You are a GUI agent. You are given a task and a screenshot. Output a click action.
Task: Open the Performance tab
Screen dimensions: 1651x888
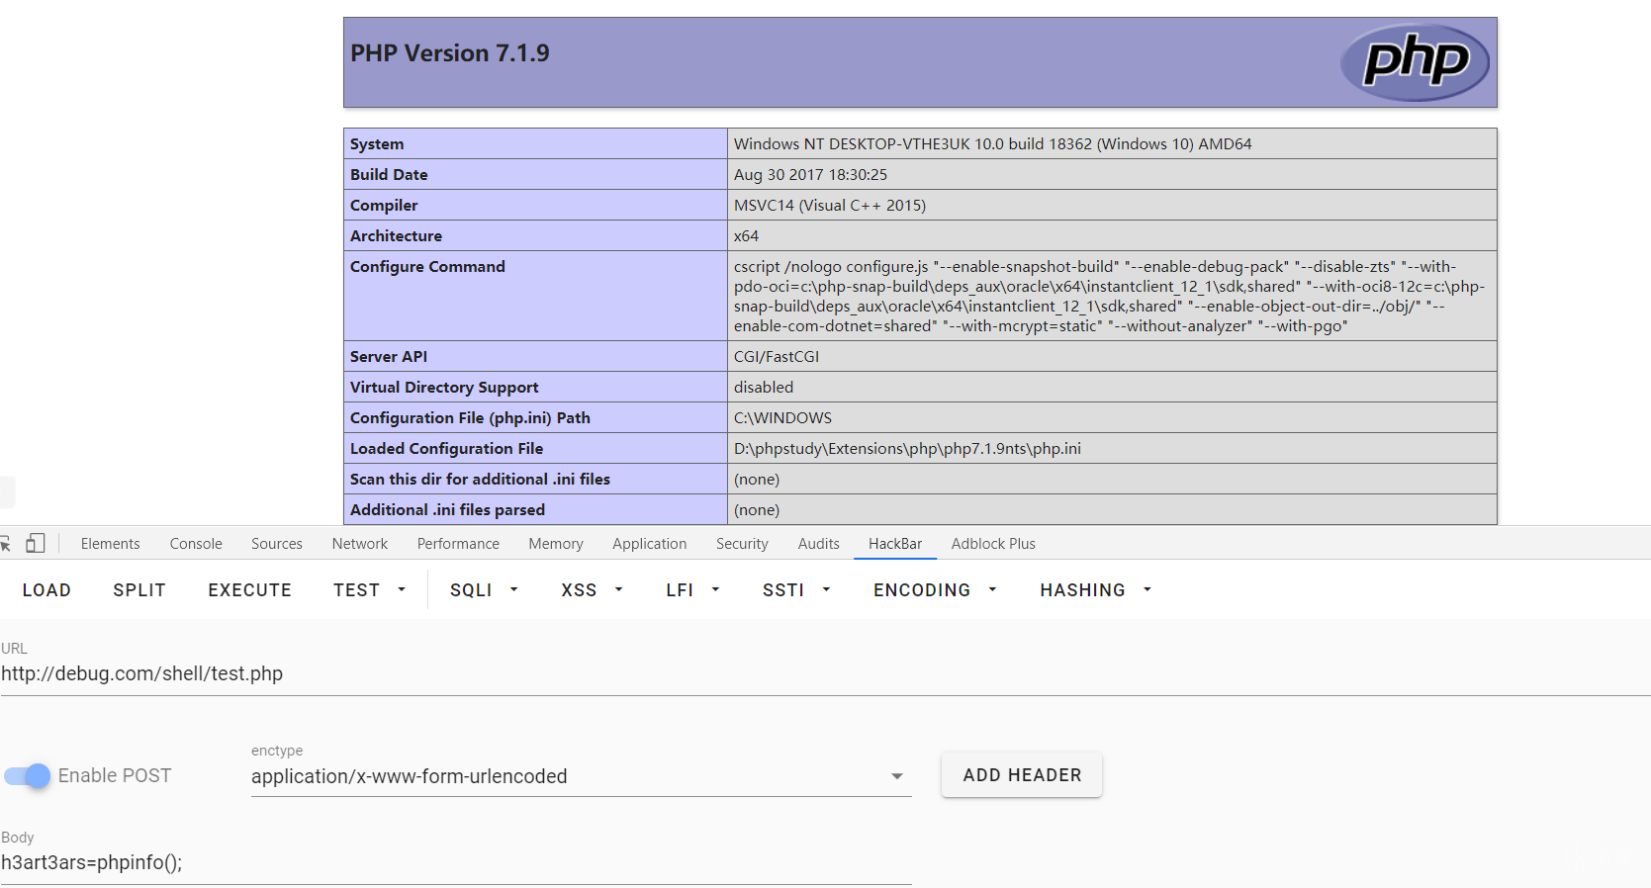coord(458,544)
